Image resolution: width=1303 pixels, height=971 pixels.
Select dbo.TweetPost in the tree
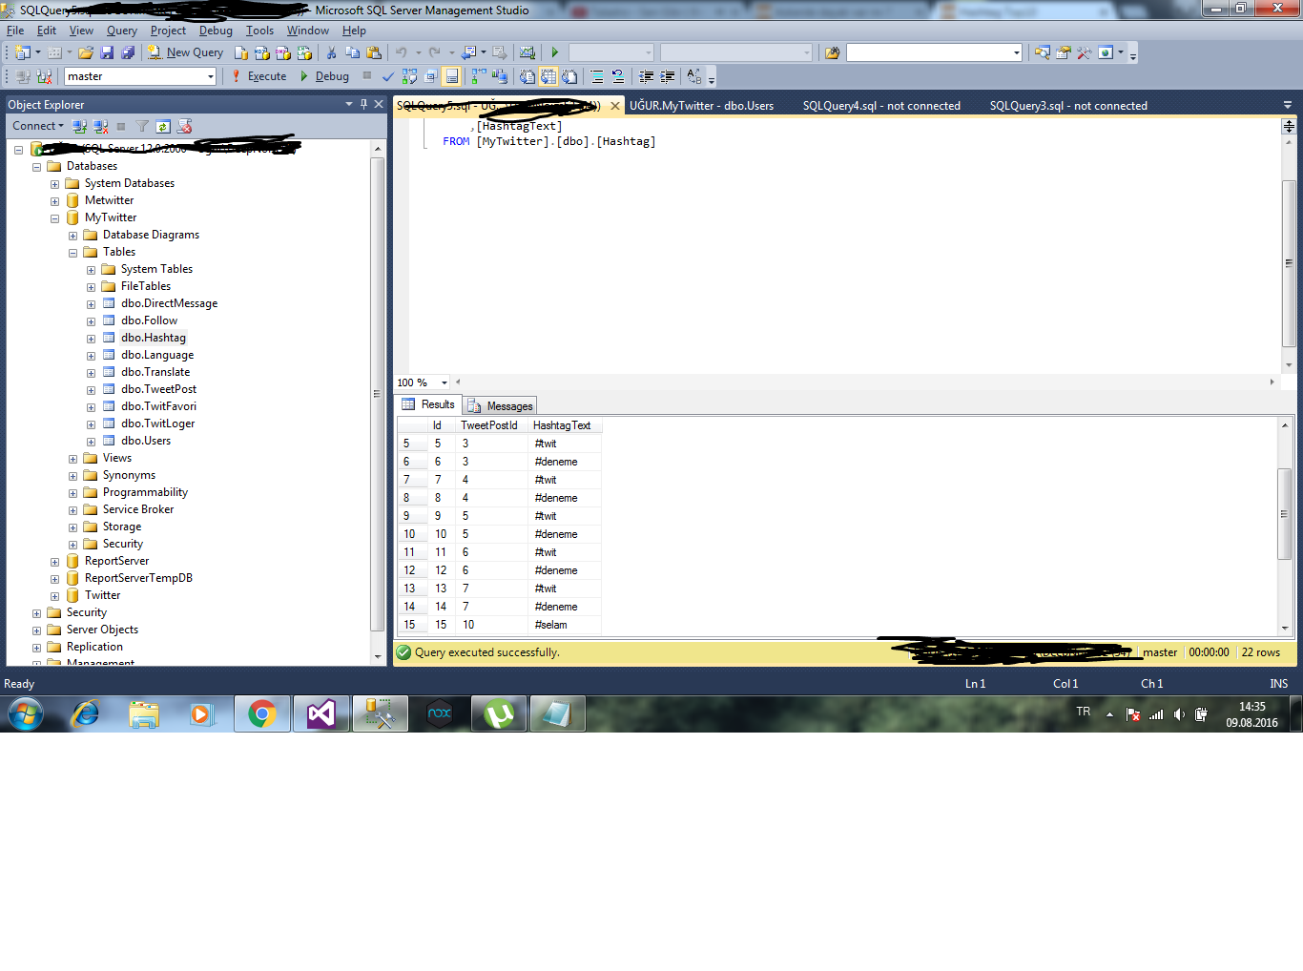point(158,389)
